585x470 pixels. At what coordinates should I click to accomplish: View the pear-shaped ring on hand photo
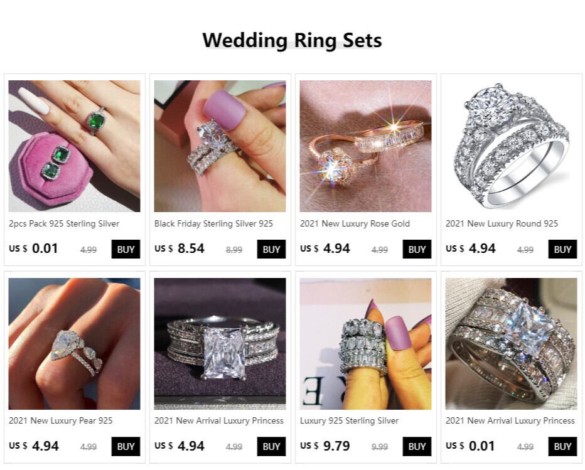pyautogui.click(x=74, y=343)
